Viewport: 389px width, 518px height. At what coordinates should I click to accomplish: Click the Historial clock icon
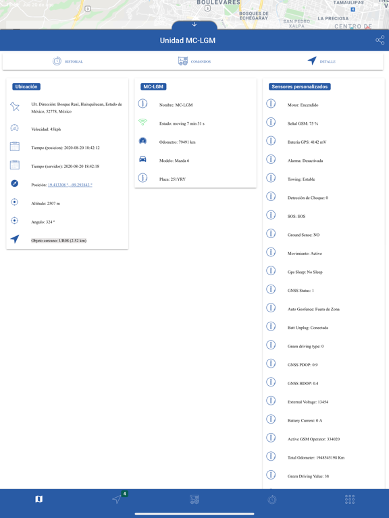pyautogui.click(x=57, y=61)
